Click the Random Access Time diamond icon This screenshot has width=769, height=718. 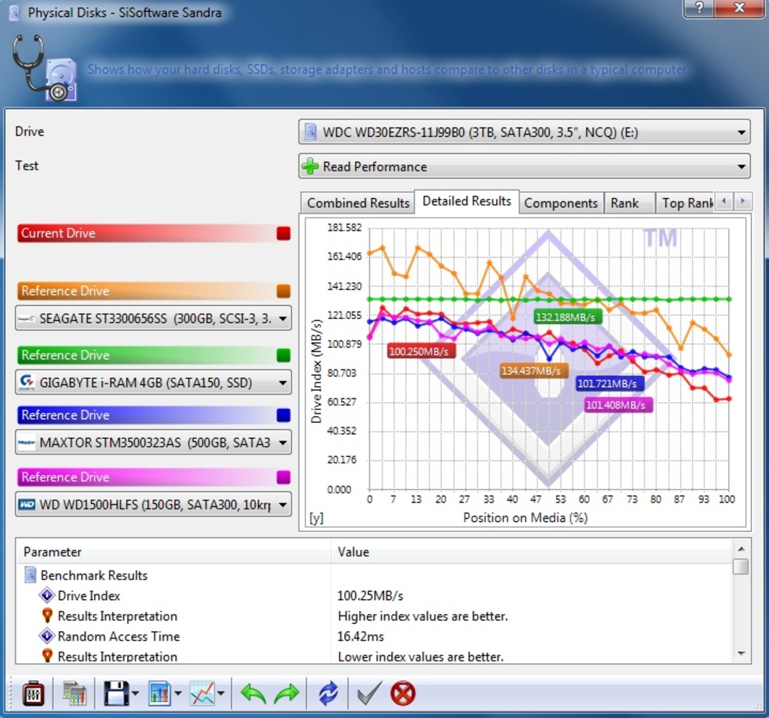[x=47, y=636]
